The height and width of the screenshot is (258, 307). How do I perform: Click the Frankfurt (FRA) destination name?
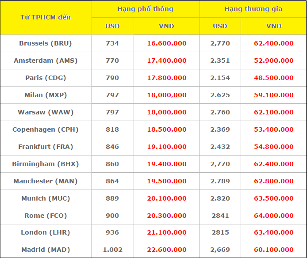[46, 147]
